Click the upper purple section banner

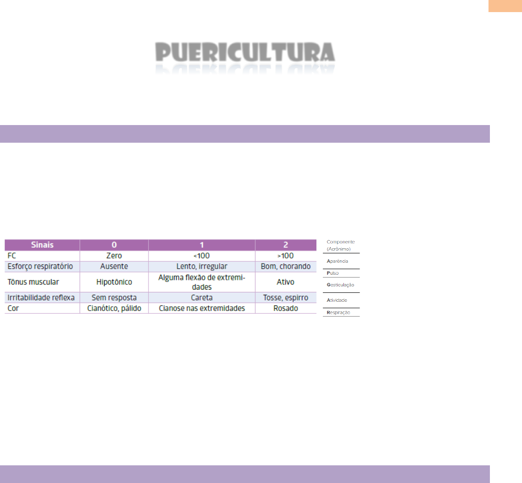245,134
